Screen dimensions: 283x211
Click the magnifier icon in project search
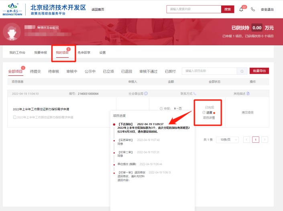pos(242,71)
